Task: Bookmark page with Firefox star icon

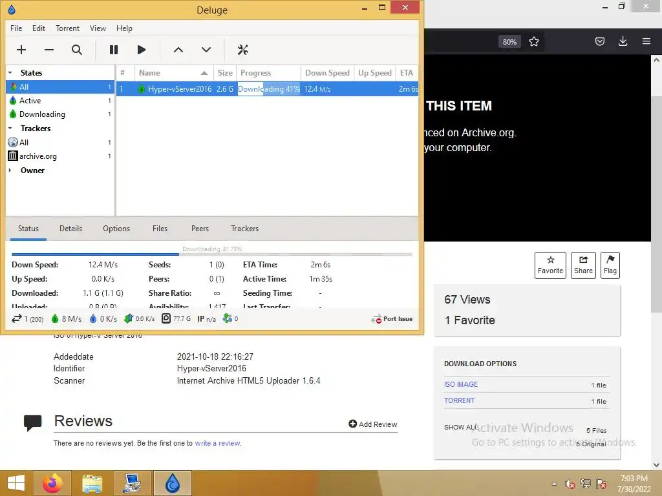Action: [533, 41]
